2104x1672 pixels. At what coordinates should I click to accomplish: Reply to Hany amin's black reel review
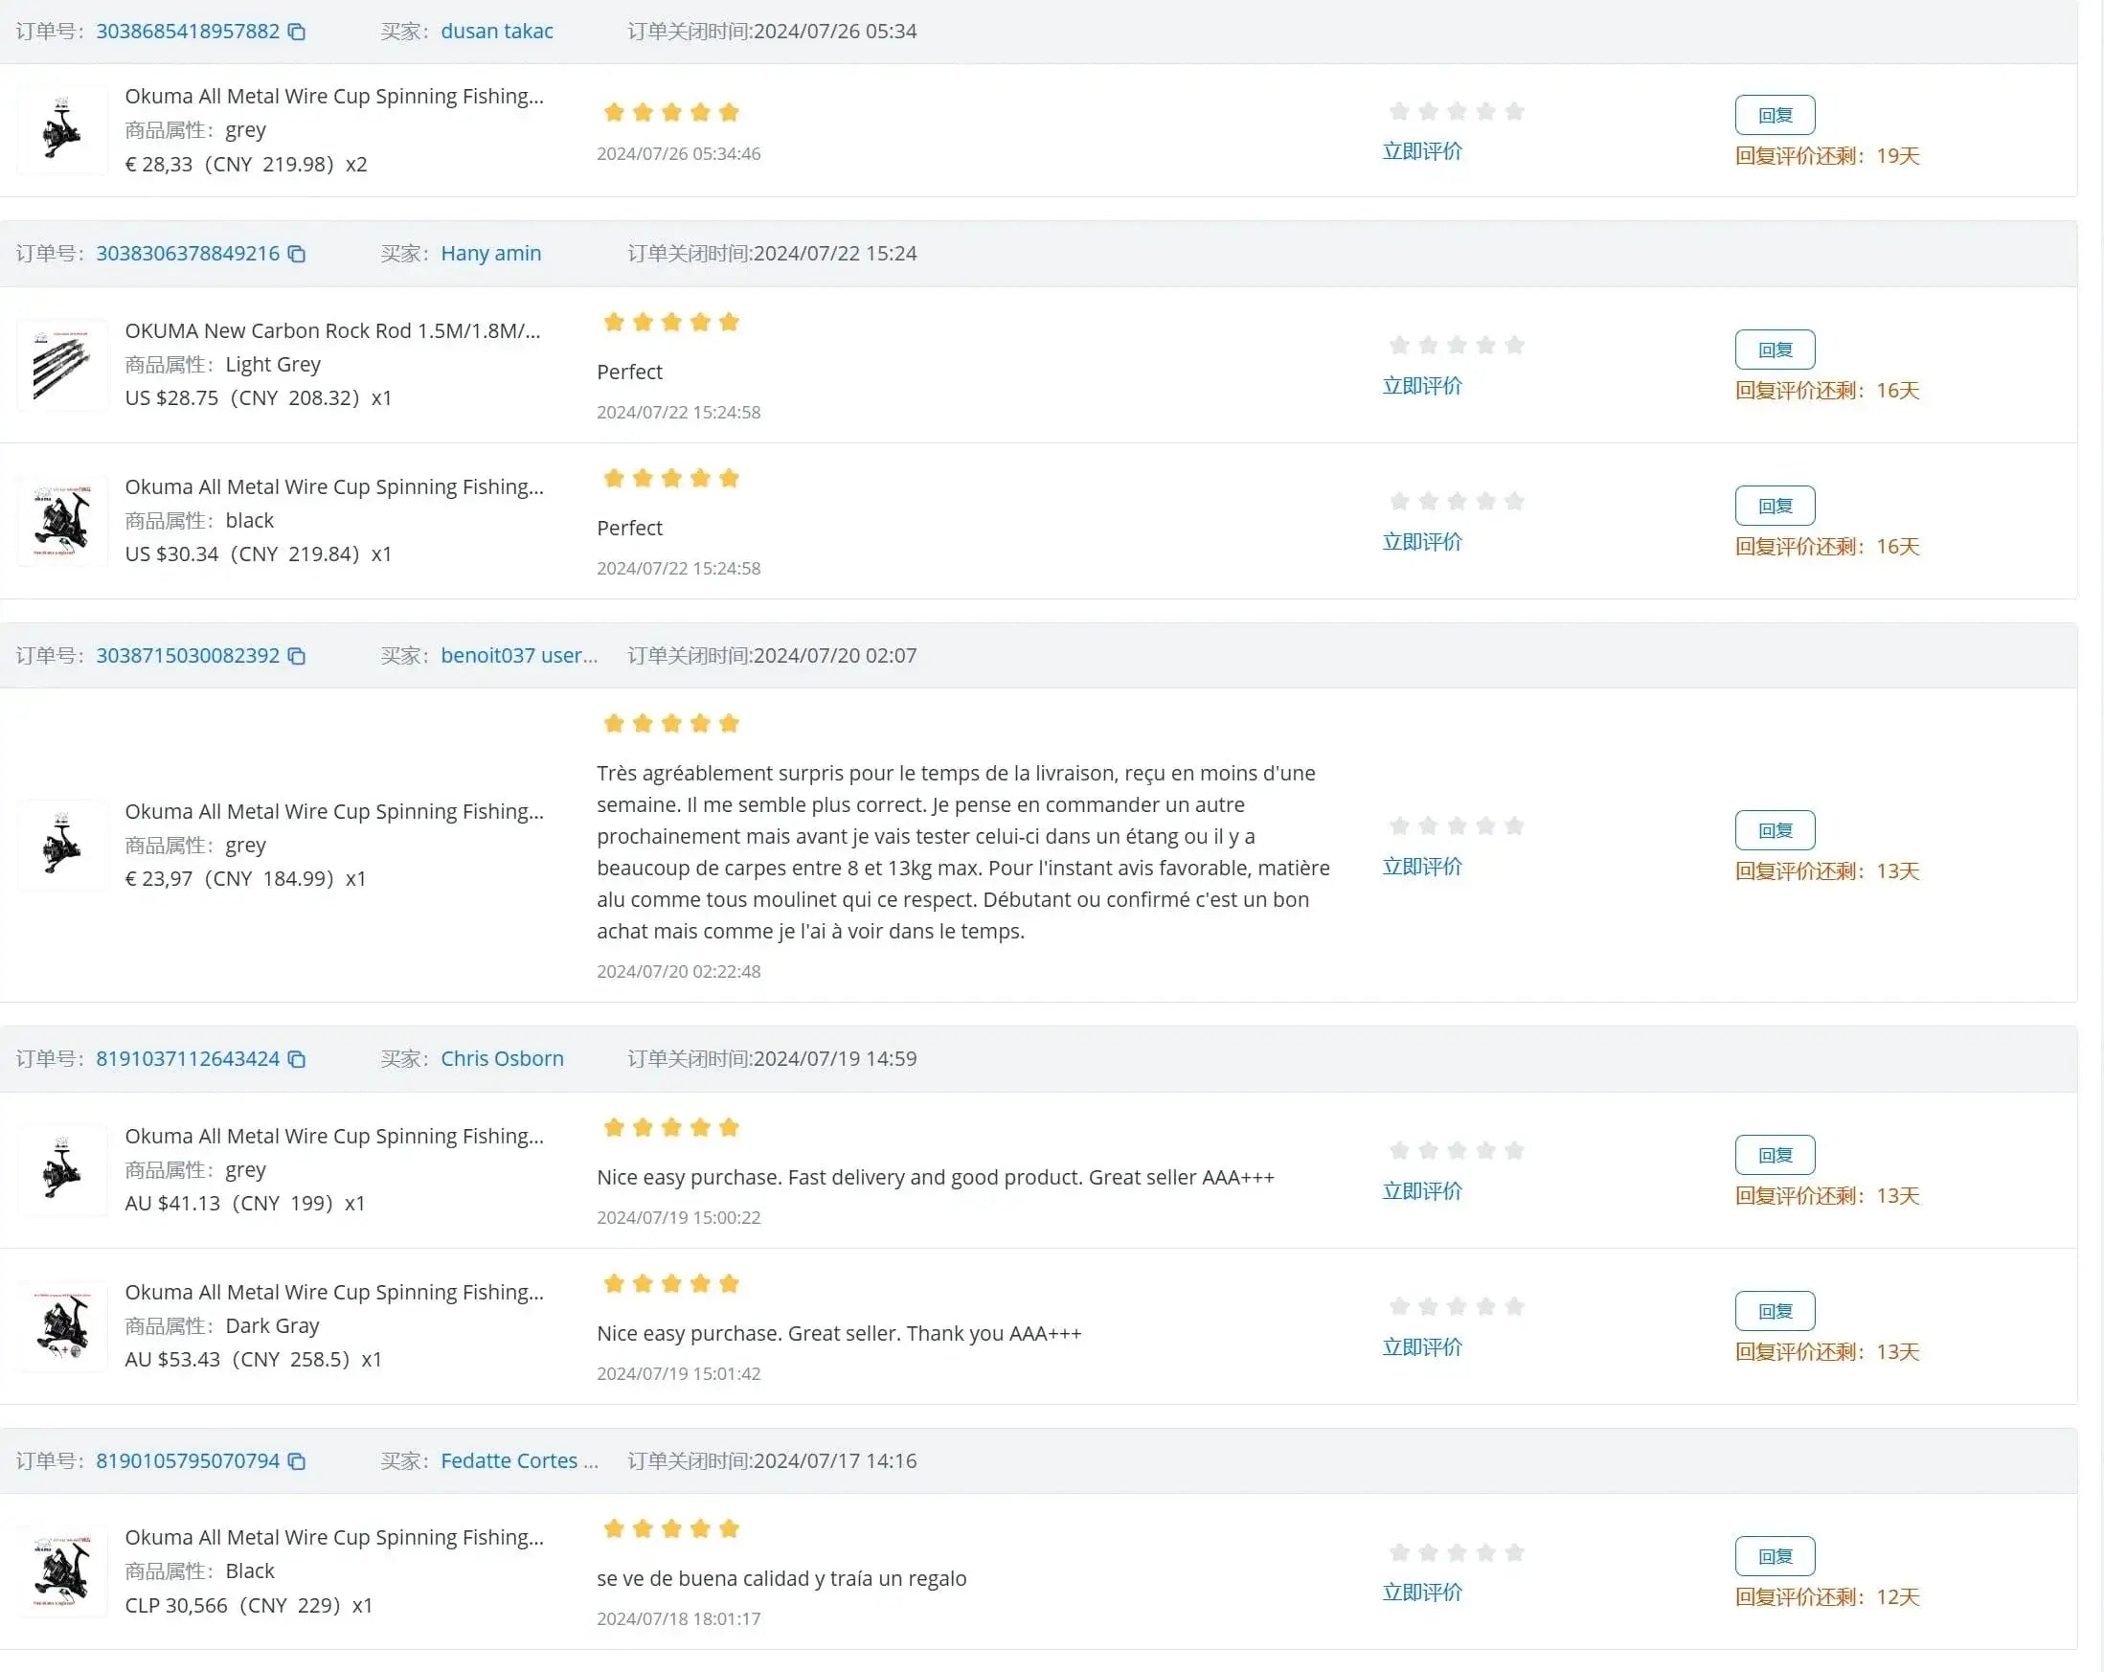(1775, 506)
